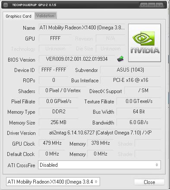Image resolution: width=170 pixels, height=190 pixels.
Task: Switch to the Validation tab
Action: (45, 16)
